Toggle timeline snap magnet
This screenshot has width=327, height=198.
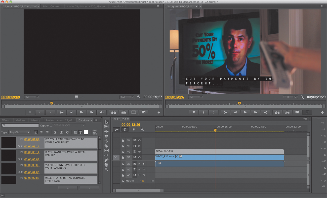(x=125, y=129)
